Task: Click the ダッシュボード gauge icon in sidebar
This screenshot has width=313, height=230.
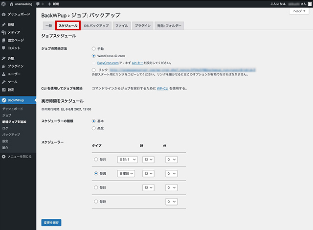Action: coord(3,14)
